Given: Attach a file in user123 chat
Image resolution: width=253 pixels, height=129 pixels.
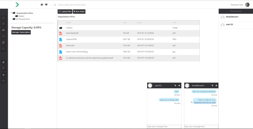Looking at the screenshot, I should [x=175, y=85].
